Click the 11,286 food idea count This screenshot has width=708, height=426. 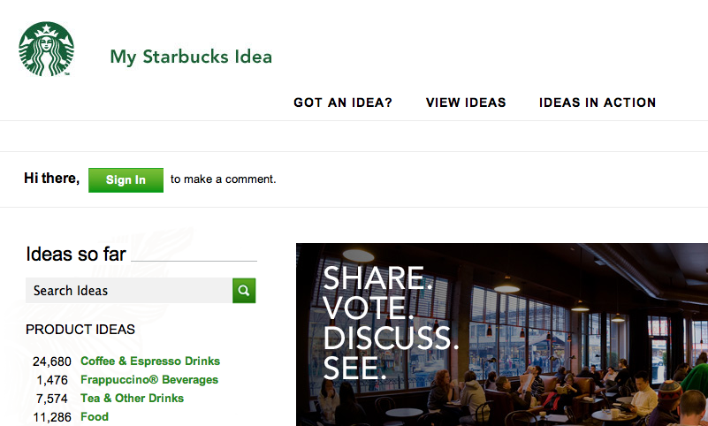pos(51,417)
